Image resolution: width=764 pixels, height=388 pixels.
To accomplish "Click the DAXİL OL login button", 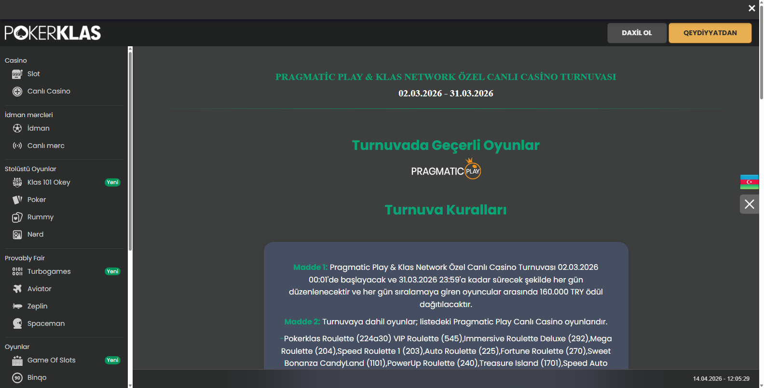I will [x=637, y=33].
